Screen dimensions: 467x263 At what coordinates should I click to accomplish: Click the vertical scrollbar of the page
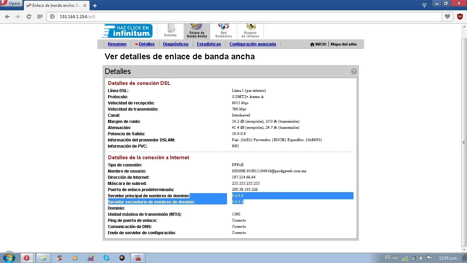tap(464, 142)
